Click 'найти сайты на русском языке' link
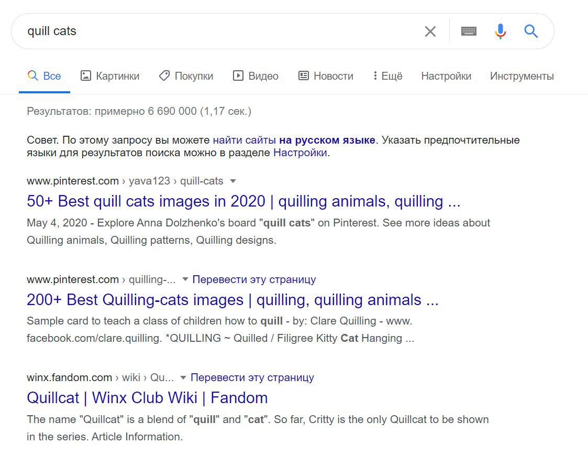The height and width of the screenshot is (465, 588). pos(294,140)
